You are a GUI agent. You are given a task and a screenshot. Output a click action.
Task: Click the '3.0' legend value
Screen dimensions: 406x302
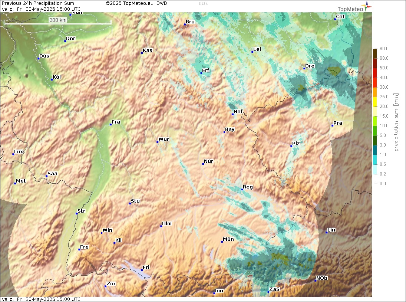(383, 145)
